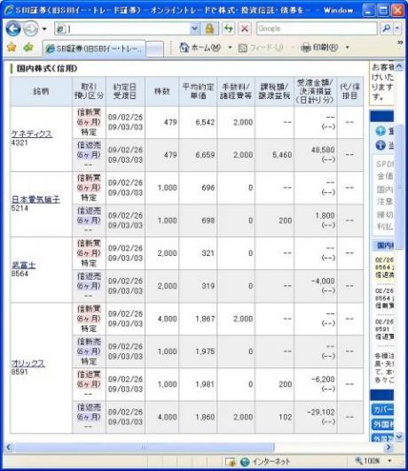
Task: Click the Feeds (フィード) toolbar icon
Action: [242, 48]
